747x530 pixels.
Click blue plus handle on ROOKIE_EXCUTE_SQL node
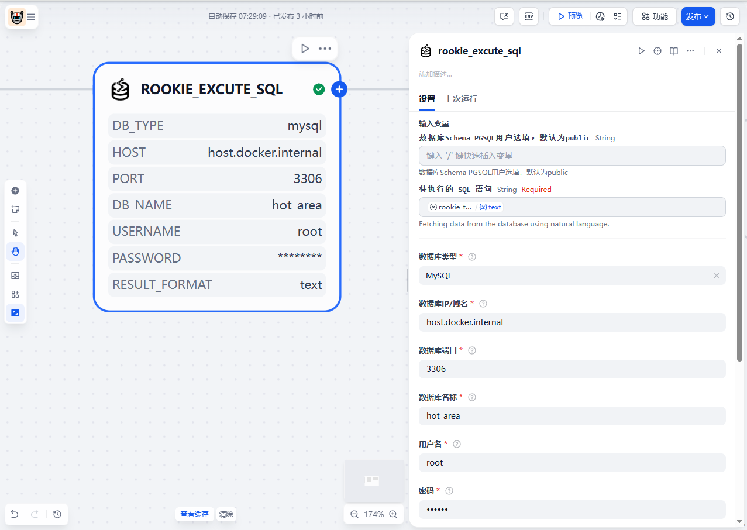[339, 90]
